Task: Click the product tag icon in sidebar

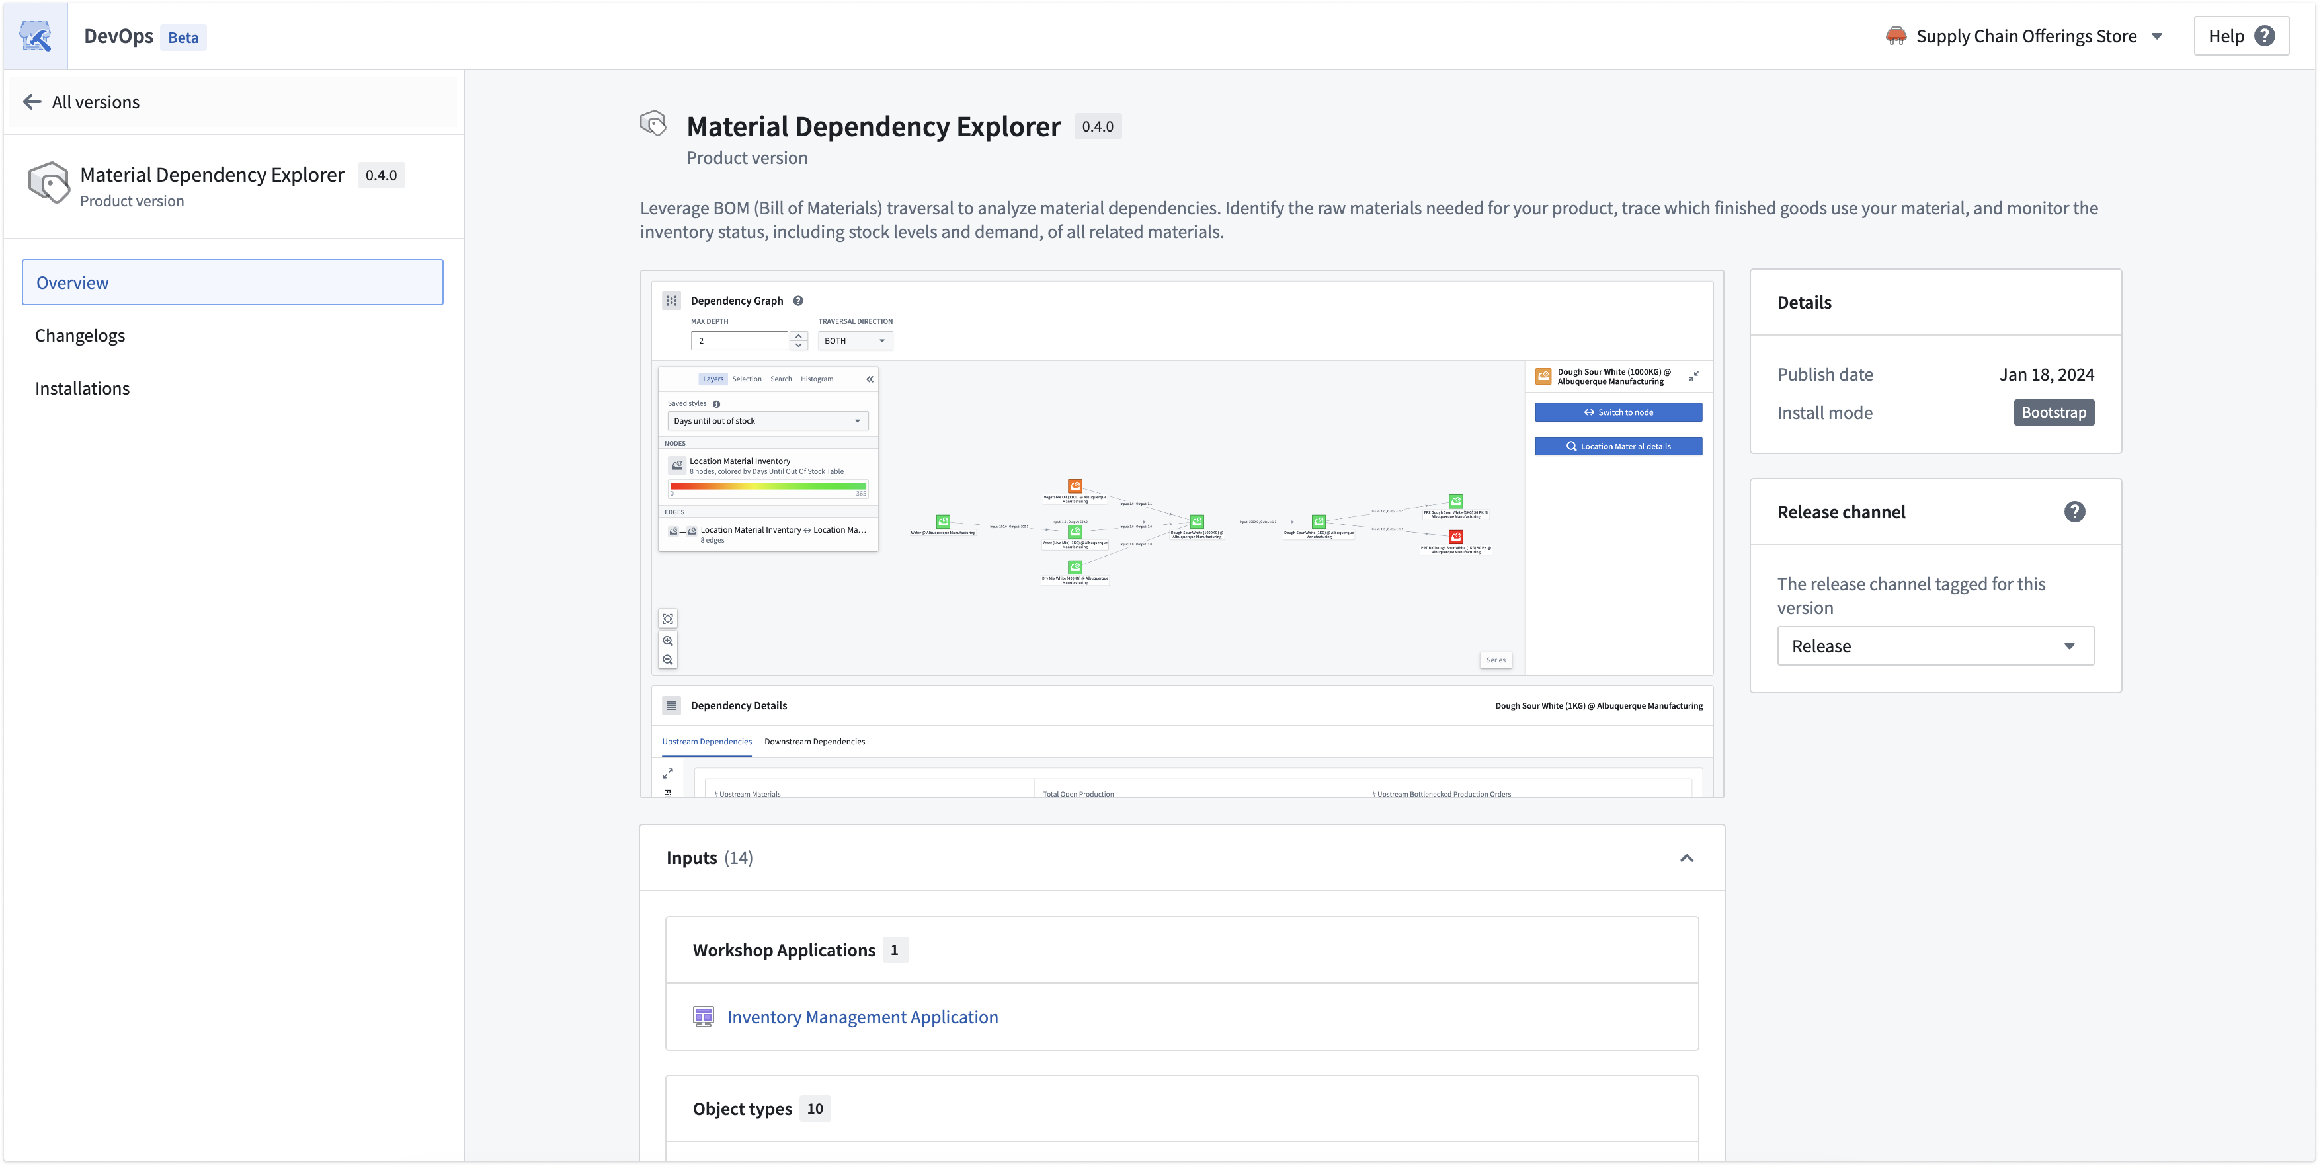Action: click(x=49, y=182)
